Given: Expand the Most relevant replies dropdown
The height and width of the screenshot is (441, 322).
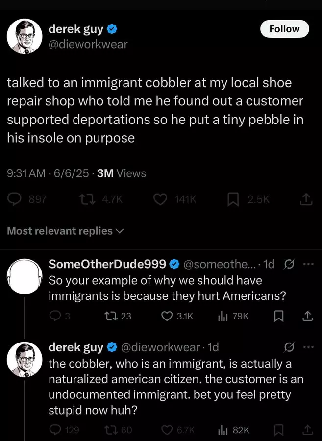Looking at the screenshot, I should pos(65,231).
